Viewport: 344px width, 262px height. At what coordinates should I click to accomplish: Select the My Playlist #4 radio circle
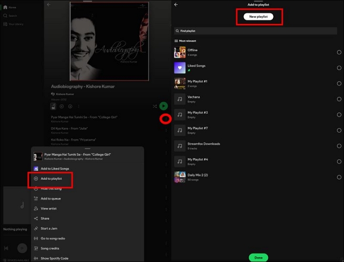coord(339,161)
